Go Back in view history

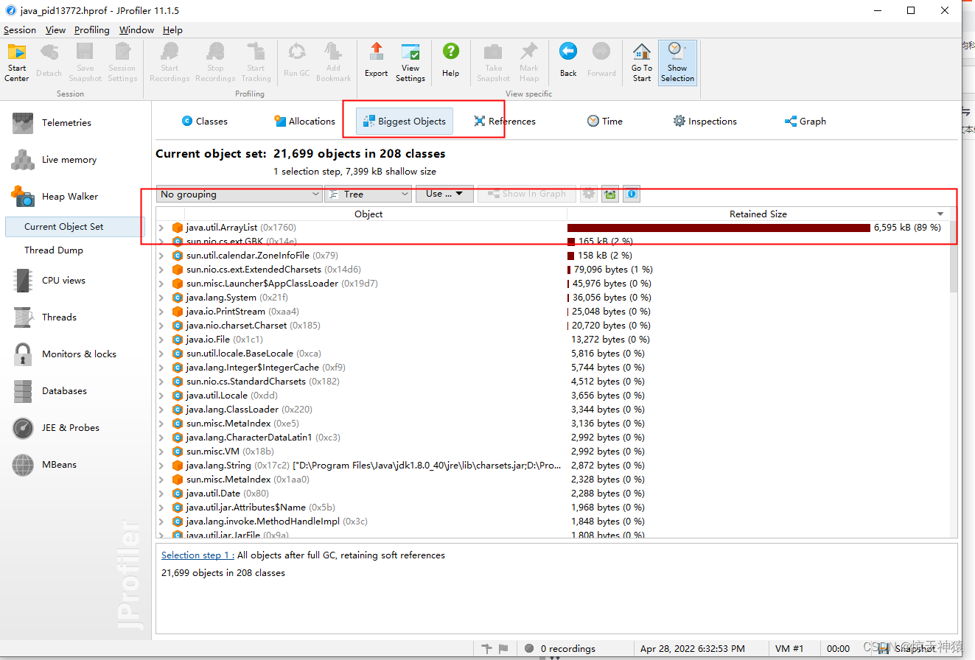568,61
